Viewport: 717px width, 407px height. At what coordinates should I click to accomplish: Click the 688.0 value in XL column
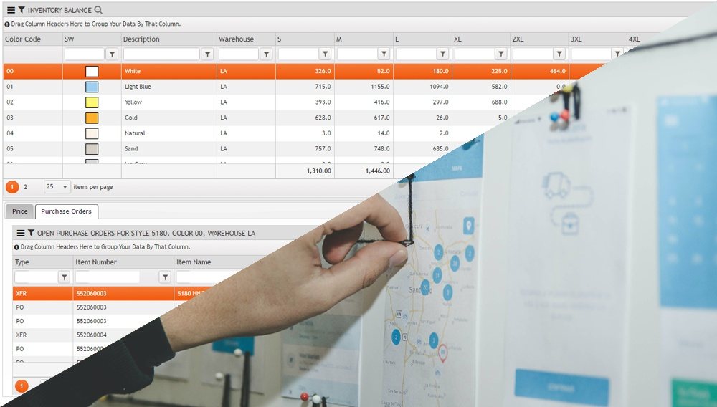[x=499, y=102]
